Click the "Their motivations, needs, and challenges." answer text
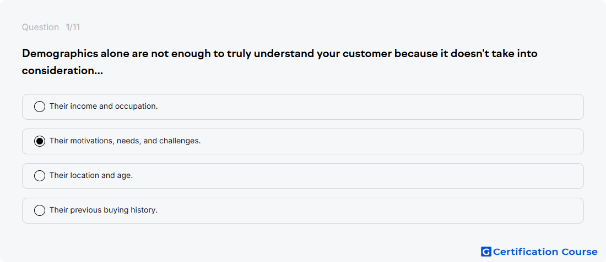The height and width of the screenshot is (262, 606). (x=125, y=141)
